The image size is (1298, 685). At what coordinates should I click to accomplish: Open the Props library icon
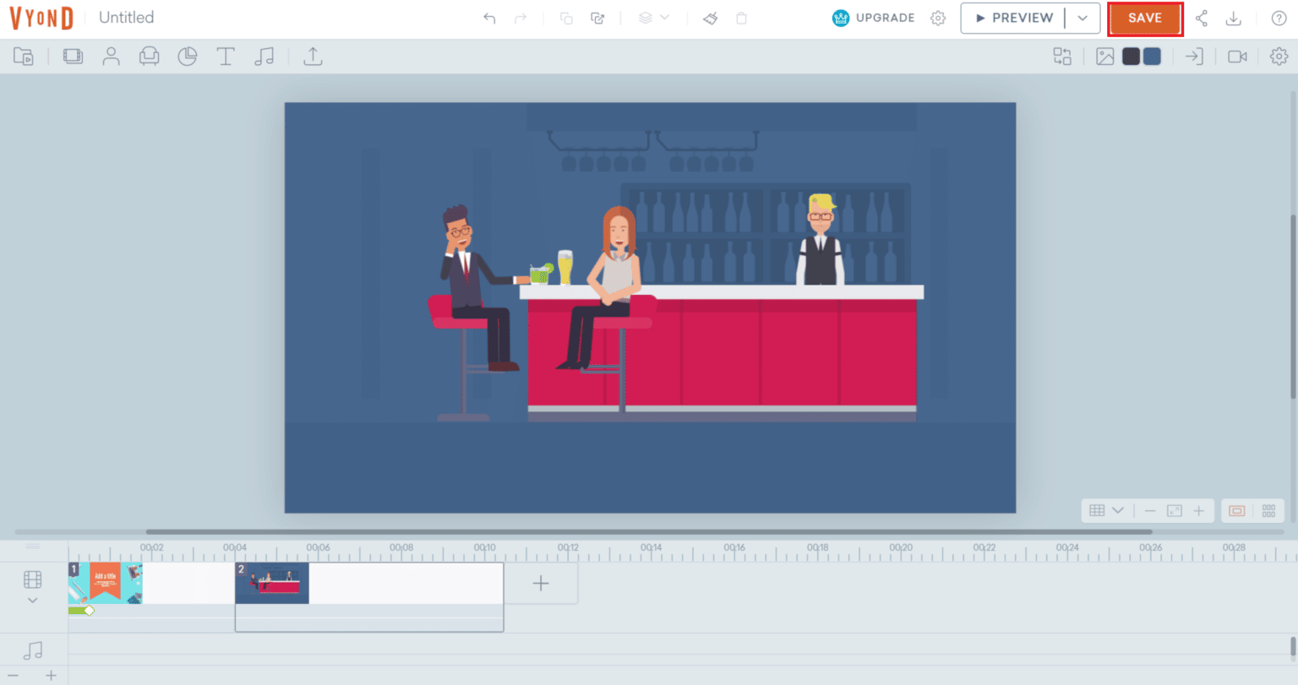click(150, 56)
